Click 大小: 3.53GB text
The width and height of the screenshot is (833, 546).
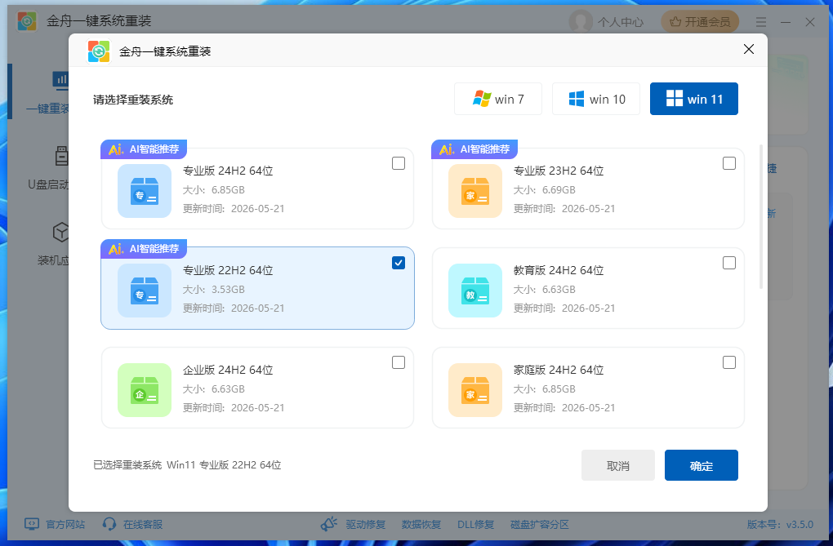[214, 290]
